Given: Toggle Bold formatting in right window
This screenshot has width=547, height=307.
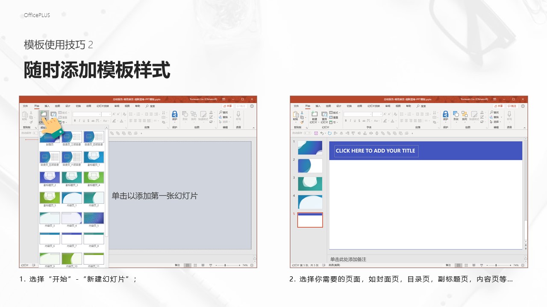Looking at the screenshot, I should (x=346, y=121).
